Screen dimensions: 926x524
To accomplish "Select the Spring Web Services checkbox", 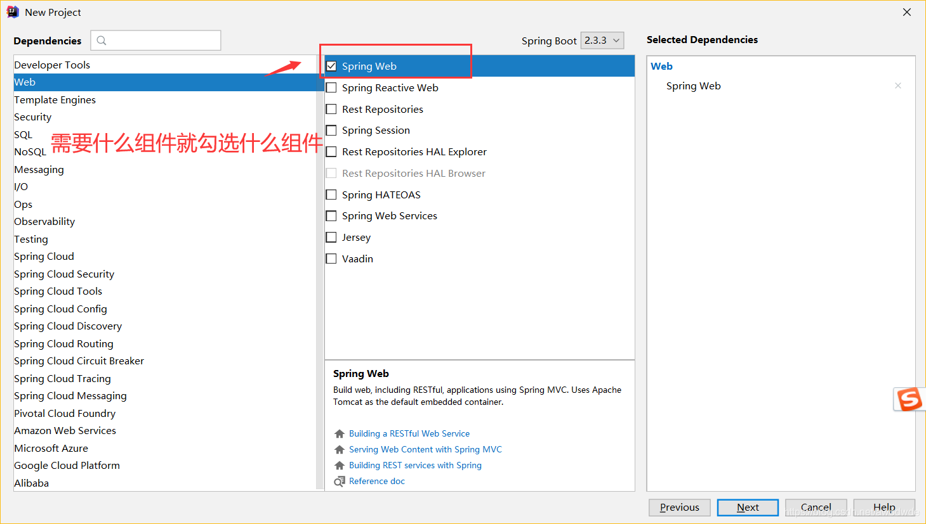I will pyautogui.click(x=331, y=216).
